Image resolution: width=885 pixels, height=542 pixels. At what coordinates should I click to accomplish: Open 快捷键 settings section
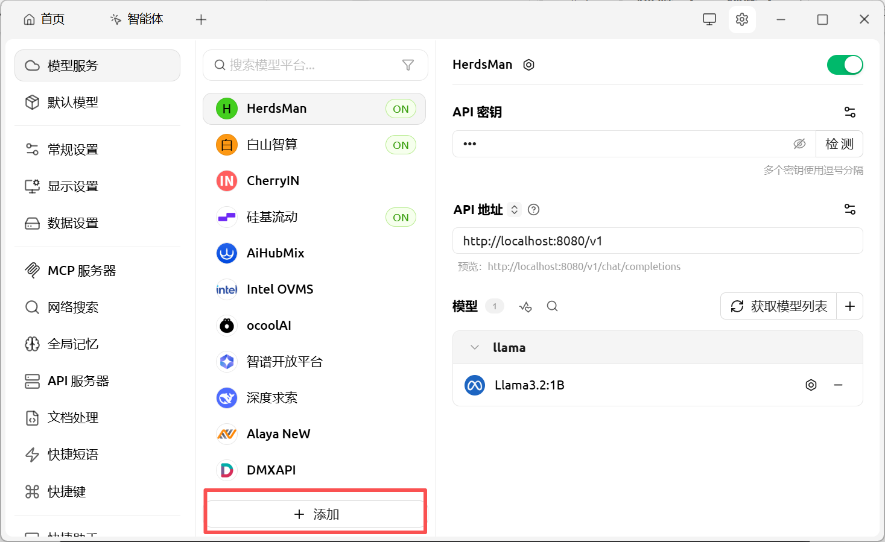[98, 492]
